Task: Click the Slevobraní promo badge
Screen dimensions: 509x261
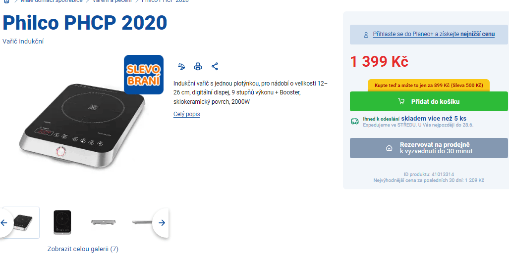Action: (x=143, y=75)
